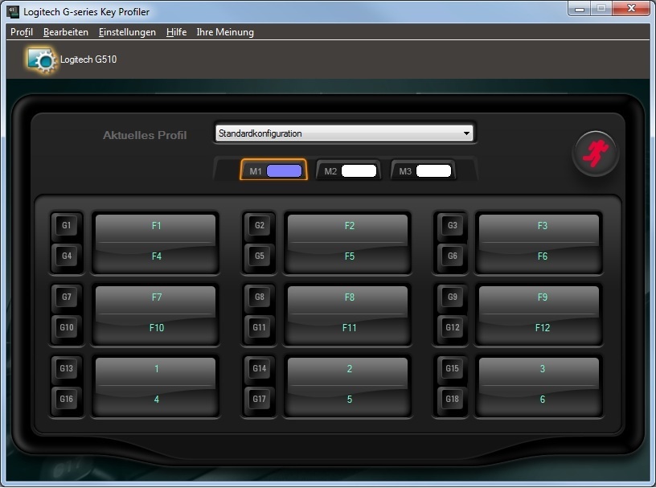Select the F5 assignment for G5

pyautogui.click(x=349, y=256)
